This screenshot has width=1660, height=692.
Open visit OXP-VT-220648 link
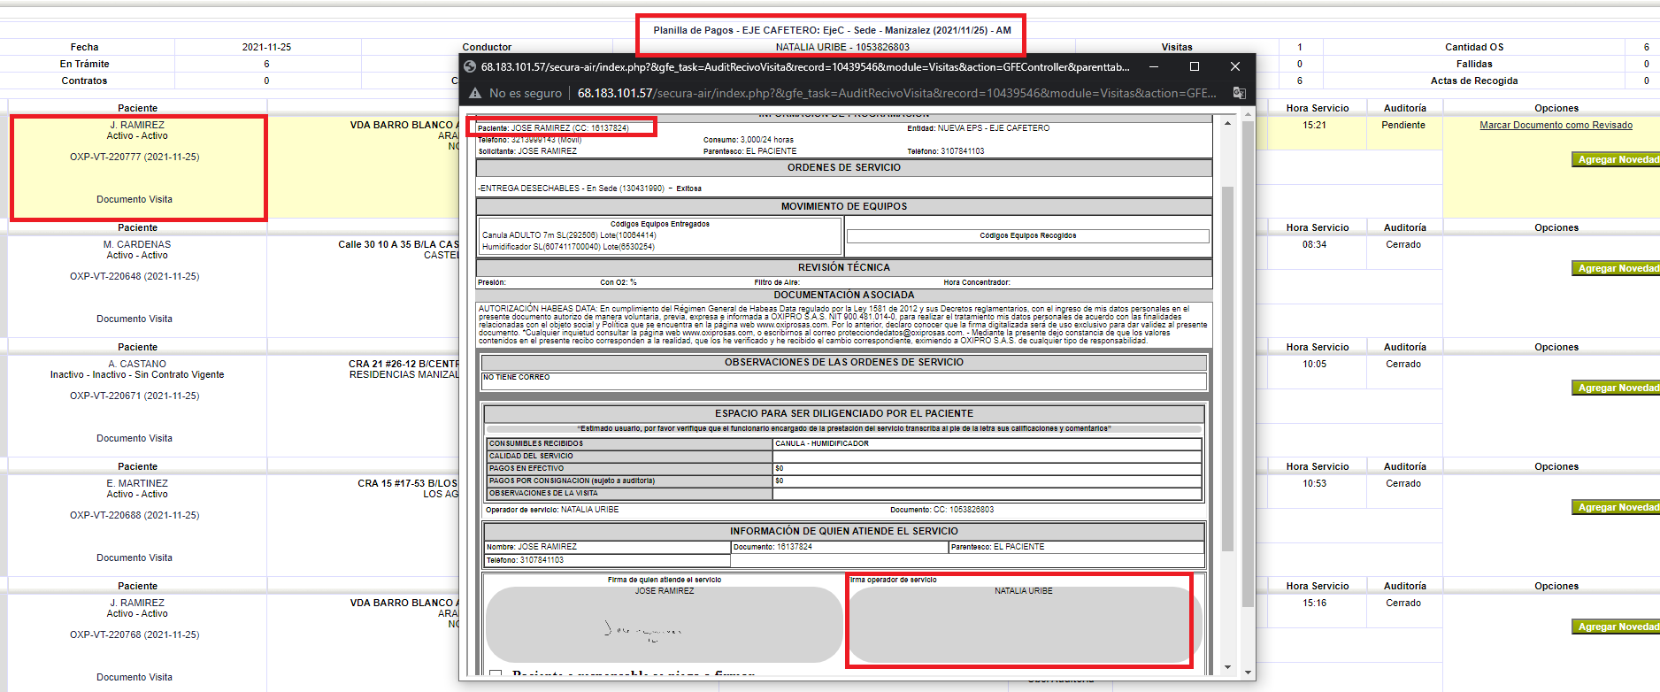point(134,276)
